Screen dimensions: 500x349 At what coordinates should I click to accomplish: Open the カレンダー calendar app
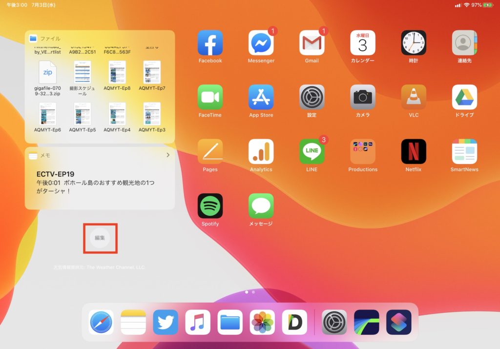[363, 43]
